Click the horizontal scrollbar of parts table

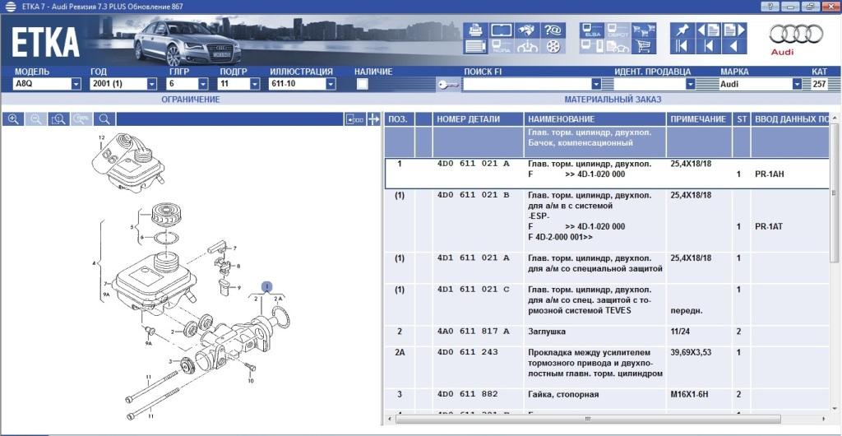click(608, 419)
